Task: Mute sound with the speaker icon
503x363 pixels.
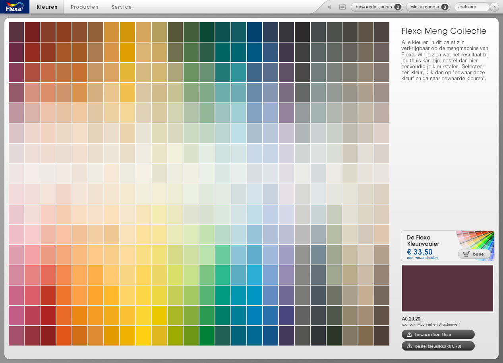Action: (x=329, y=7)
